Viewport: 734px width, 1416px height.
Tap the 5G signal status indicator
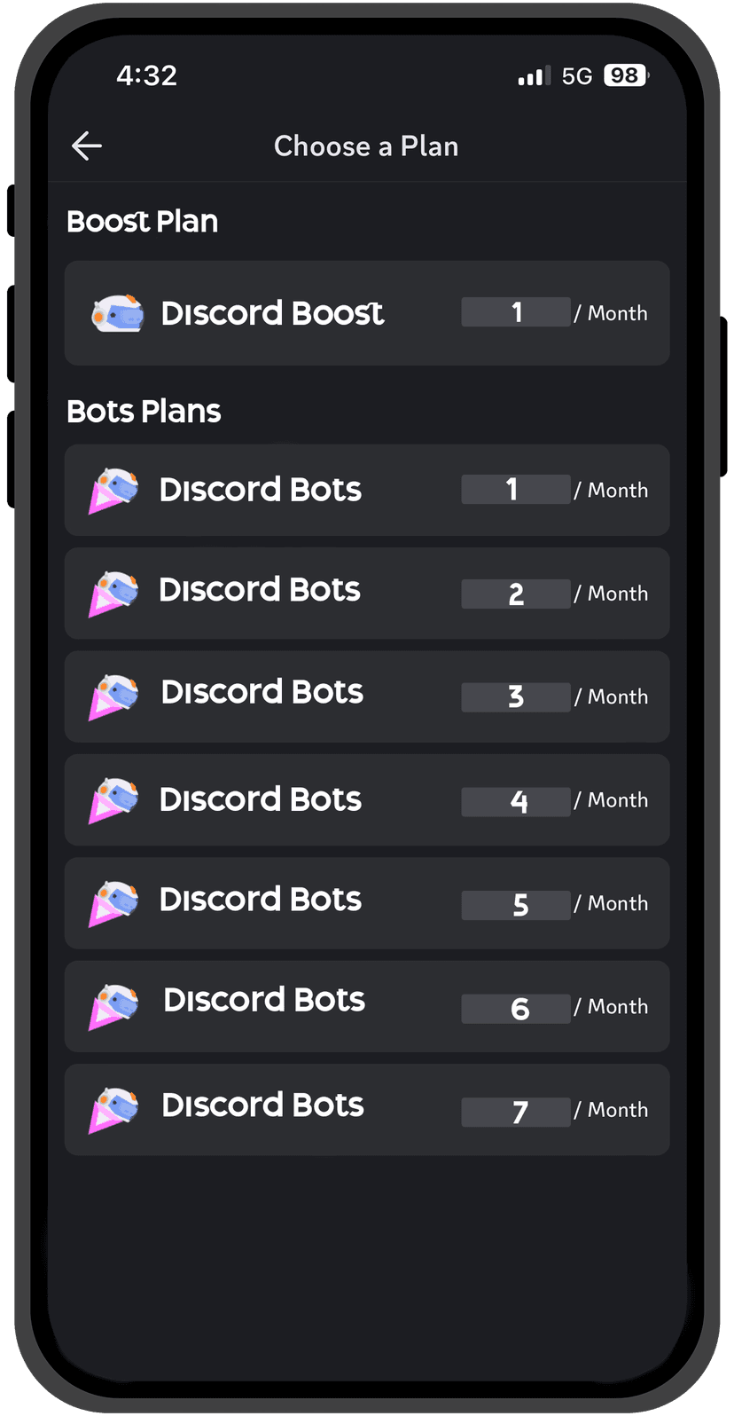click(576, 76)
